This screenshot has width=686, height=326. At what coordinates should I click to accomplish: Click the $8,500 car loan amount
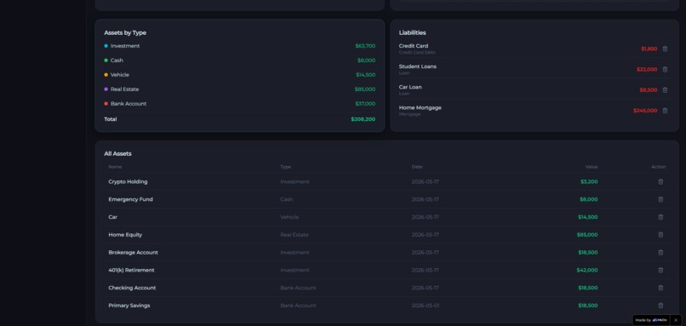point(649,90)
